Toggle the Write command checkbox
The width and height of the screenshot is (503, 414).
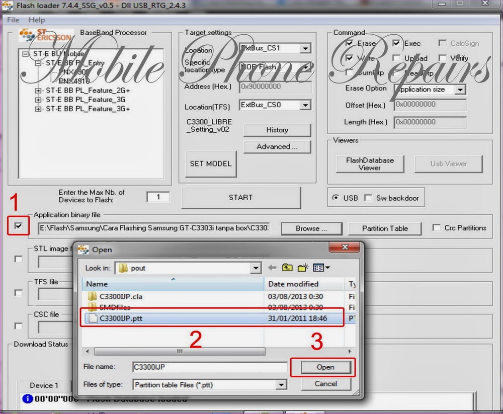tap(350, 58)
